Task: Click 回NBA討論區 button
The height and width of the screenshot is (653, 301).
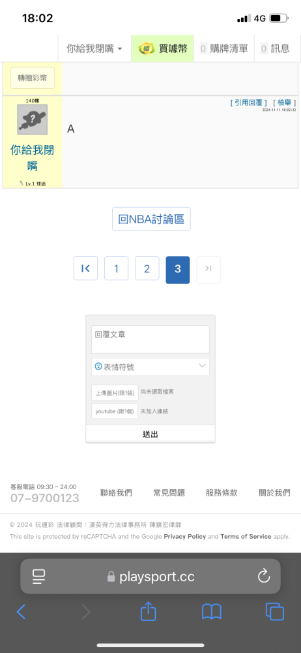Action: [151, 219]
